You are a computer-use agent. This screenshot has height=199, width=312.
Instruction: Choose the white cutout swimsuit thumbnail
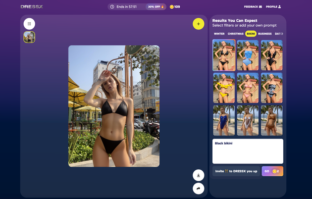click(248, 120)
